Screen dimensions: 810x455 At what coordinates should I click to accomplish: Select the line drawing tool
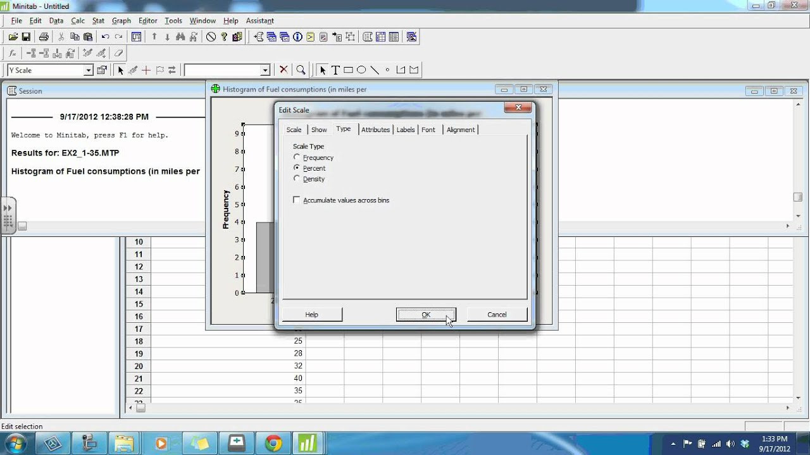tap(375, 70)
